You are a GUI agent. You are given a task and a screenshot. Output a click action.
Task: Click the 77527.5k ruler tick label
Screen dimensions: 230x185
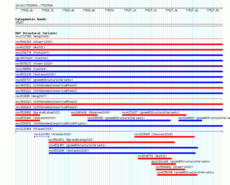coord(213,10)
